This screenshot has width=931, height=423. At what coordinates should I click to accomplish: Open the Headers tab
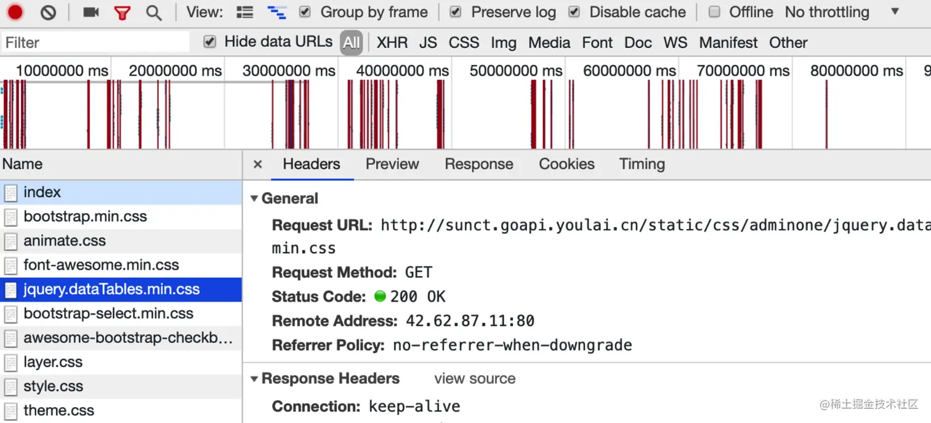point(312,164)
